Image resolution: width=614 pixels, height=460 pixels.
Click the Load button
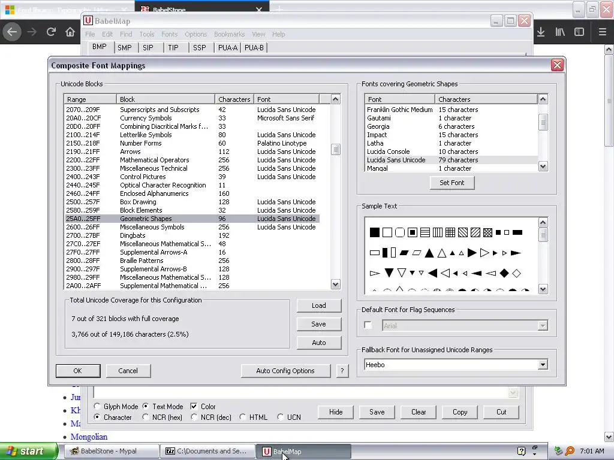click(x=319, y=305)
